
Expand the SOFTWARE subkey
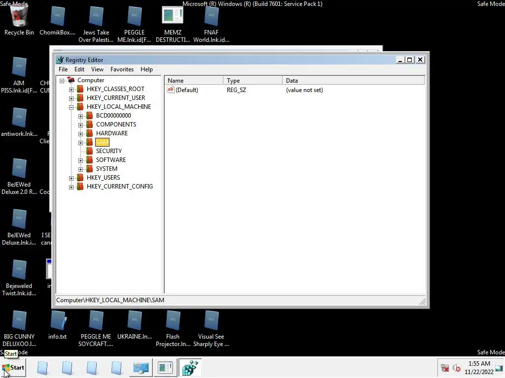[80, 160]
